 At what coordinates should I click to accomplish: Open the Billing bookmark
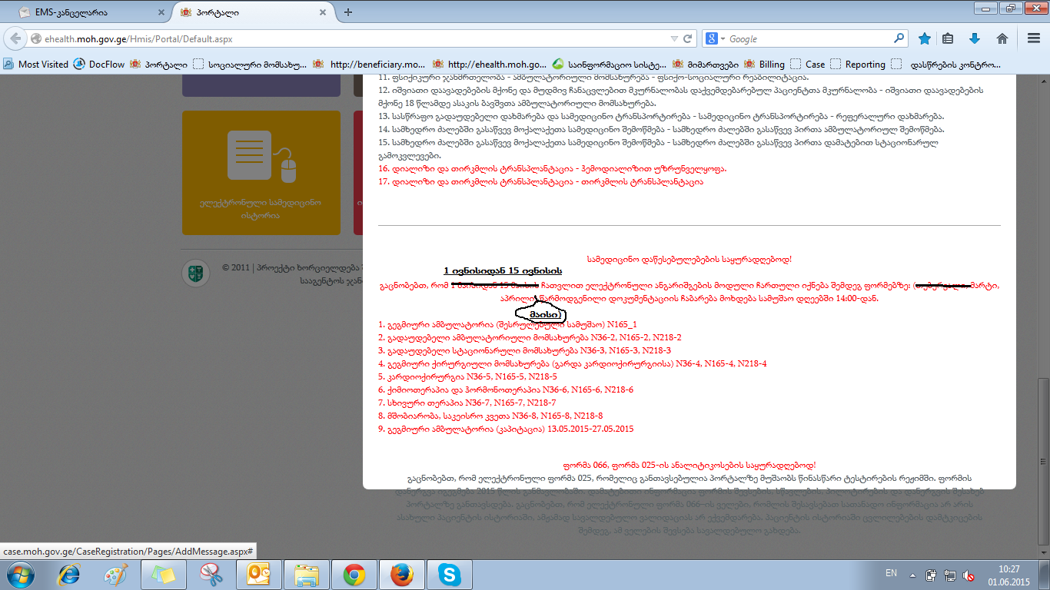pyautogui.click(x=772, y=65)
